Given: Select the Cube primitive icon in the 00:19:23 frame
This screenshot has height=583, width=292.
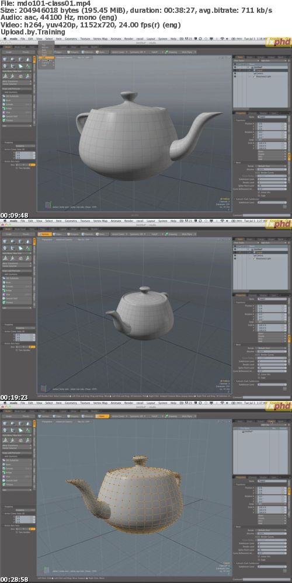Looking at the screenshot, I should [5, 242].
